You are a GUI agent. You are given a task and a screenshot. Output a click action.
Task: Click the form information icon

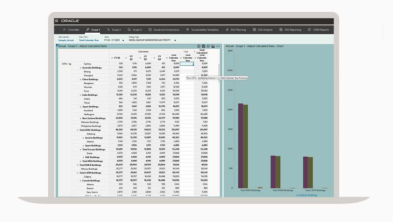[199, 46]
